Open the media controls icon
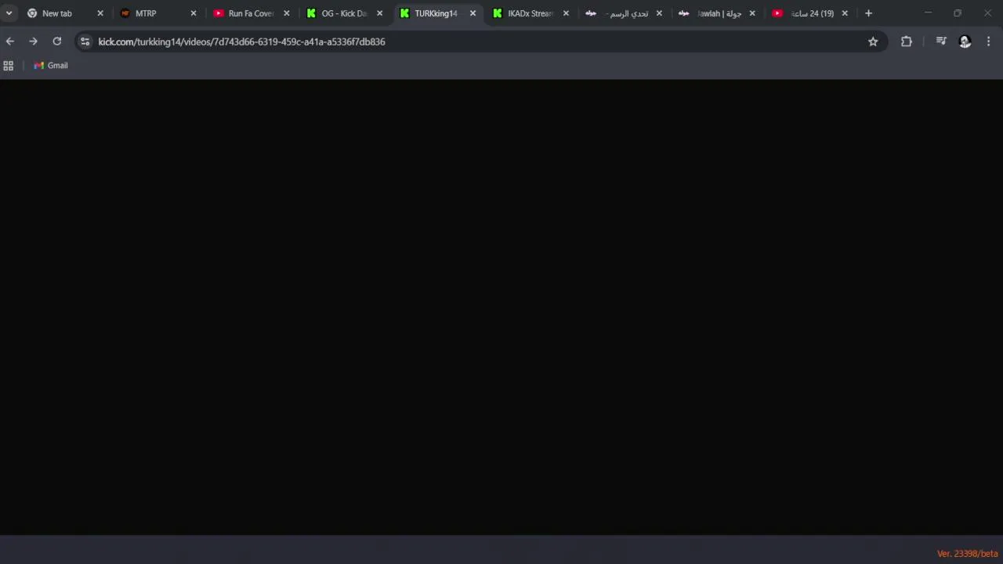Screen dimensions: 1003x564 pyautogui.click(x=941, y=42)
